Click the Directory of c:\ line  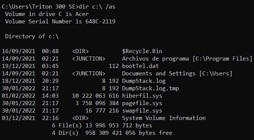tap(32, 36)
